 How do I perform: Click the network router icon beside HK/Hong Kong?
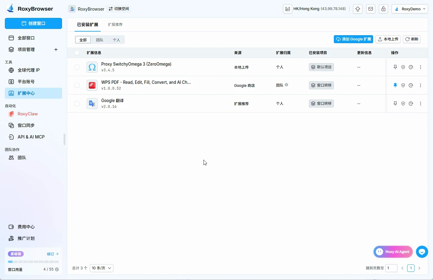(x=287, y=9)
